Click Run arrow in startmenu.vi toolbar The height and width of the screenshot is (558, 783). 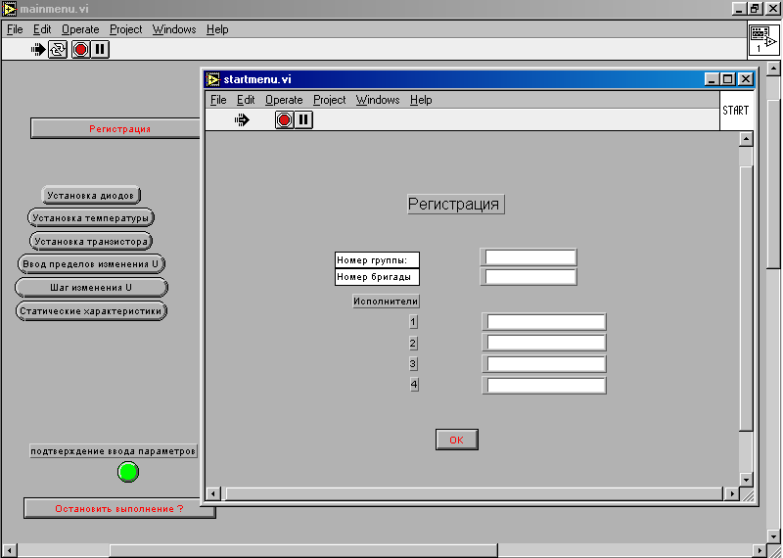[x=242, y=119]
